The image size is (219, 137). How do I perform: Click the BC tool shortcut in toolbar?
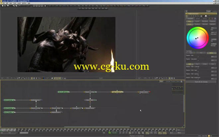pos(83,6)
